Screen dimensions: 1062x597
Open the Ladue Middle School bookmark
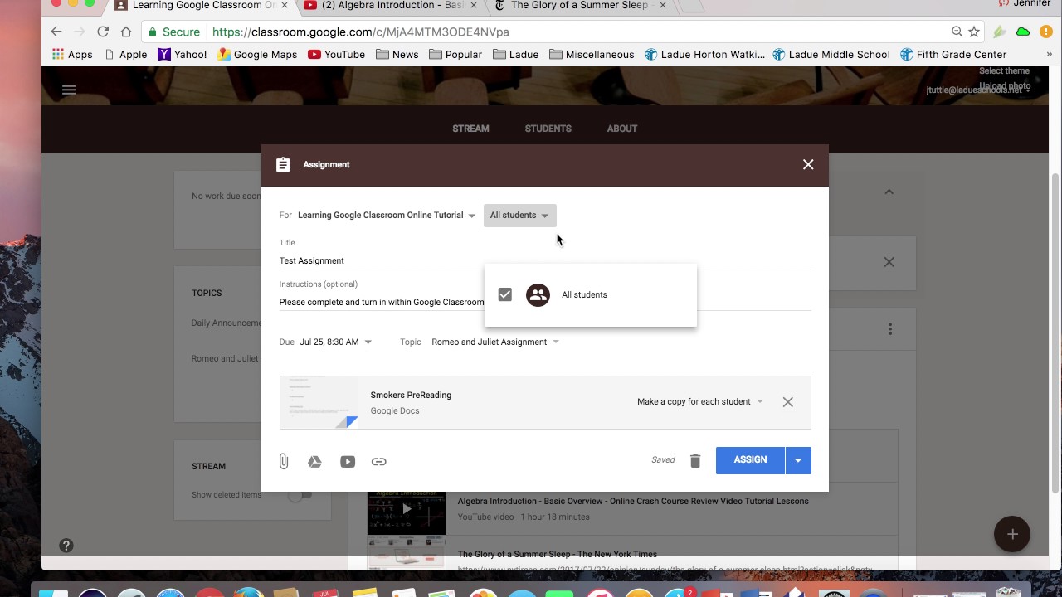[x=831, y=55]
